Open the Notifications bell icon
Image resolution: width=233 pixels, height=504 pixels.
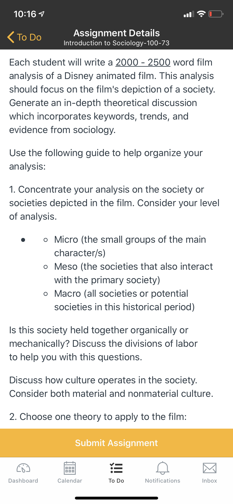point(163,468)
